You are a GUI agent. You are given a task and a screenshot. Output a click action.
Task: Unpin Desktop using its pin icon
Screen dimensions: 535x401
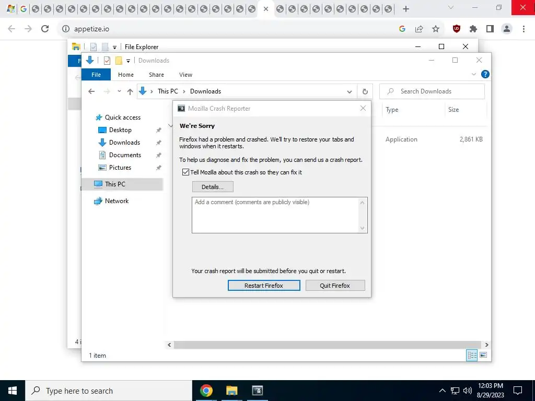(x=158, y=130)
